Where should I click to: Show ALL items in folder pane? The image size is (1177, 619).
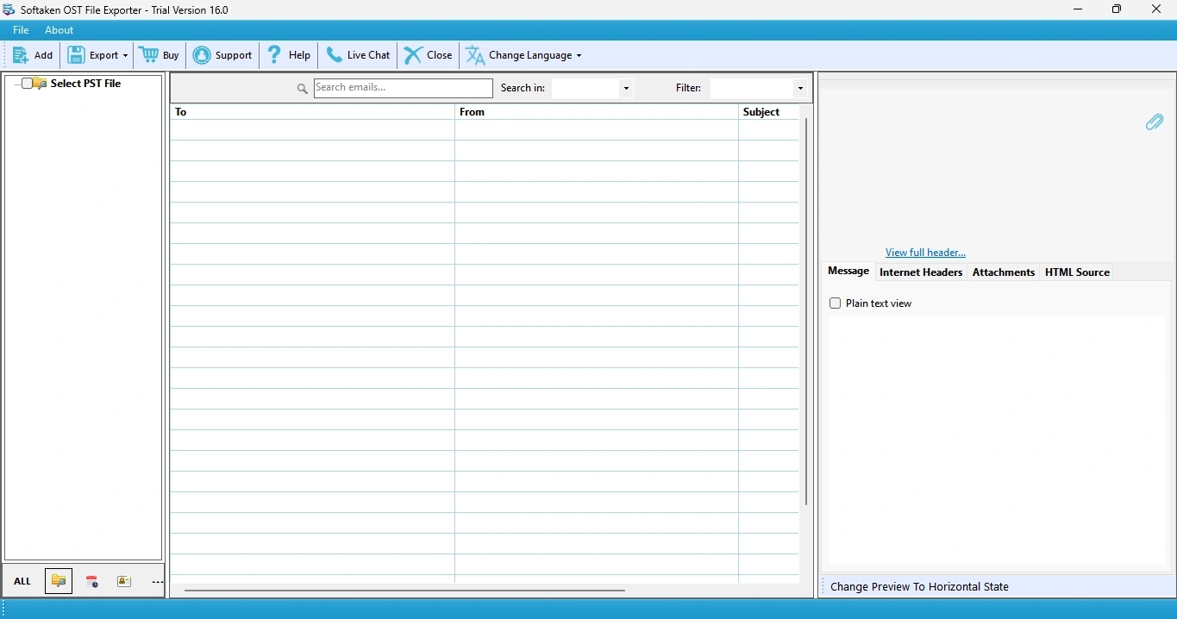(x=22, y=582)
